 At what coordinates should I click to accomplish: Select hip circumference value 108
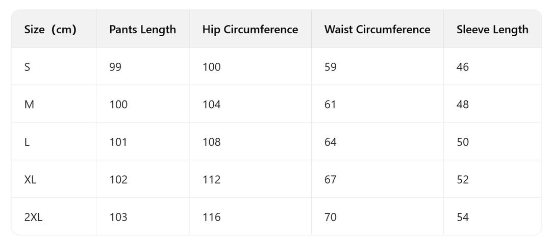coord(211,142)
